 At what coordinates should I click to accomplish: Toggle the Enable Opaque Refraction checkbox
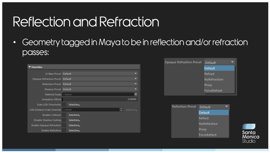(x=64, y=125)
